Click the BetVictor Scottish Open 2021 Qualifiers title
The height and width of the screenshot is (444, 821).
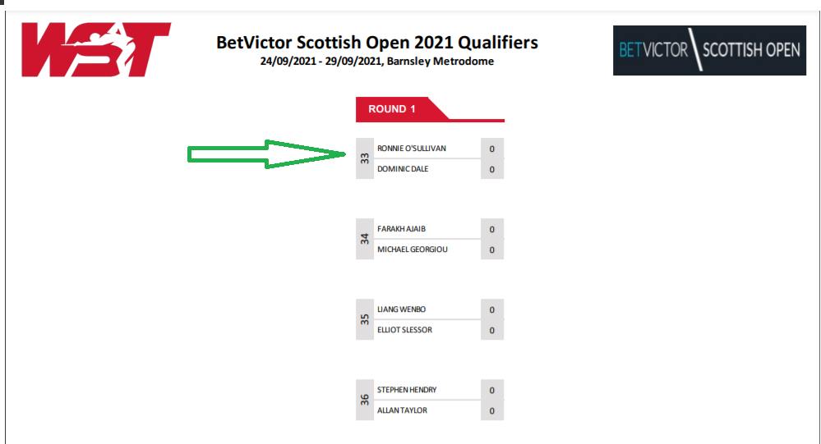377,43
